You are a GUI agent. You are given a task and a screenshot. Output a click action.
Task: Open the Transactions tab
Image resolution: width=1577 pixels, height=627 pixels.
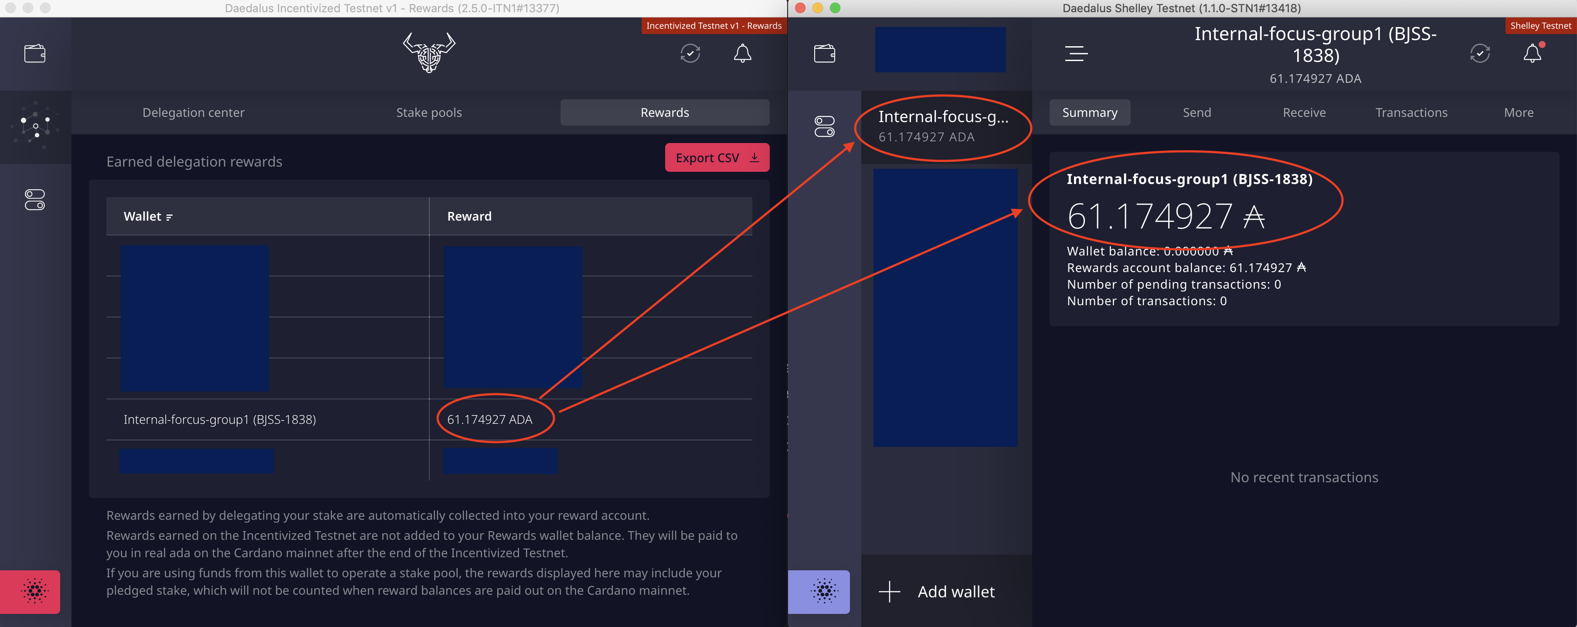coord(1411,112)
